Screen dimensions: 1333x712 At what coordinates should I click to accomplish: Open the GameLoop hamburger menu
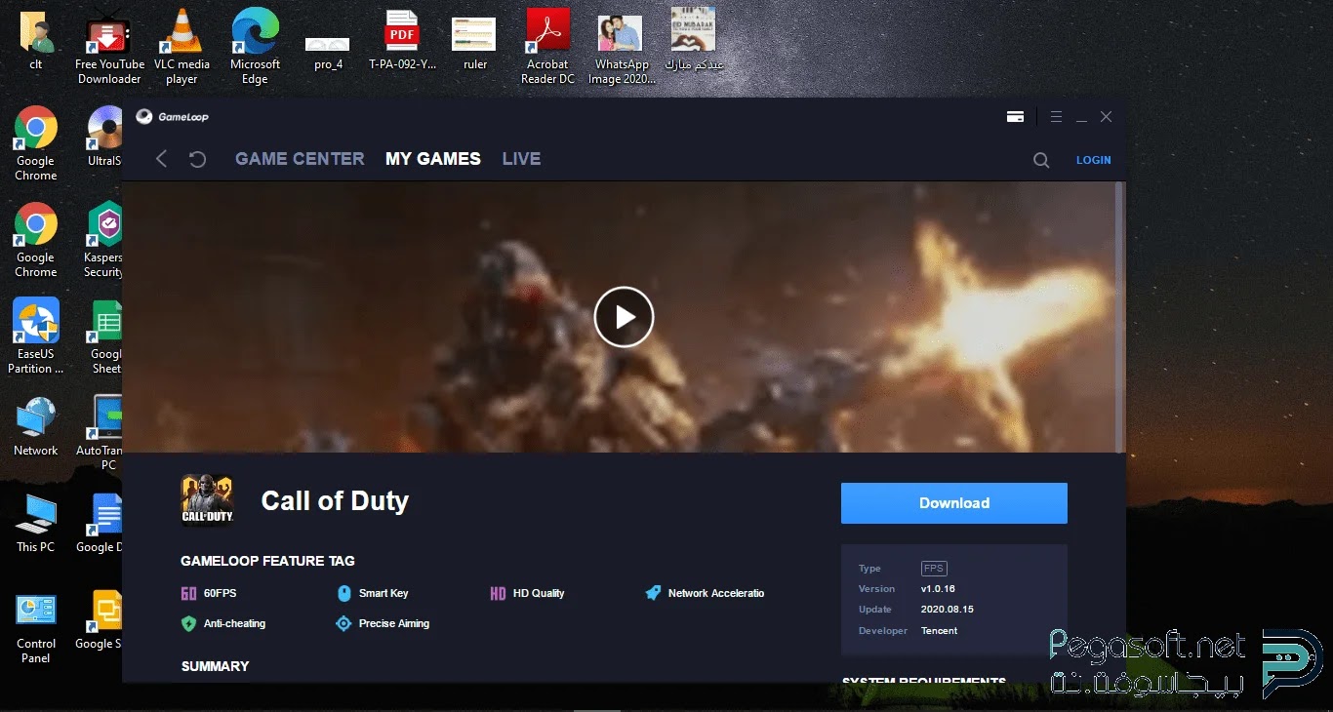(x=1056, y=117)
